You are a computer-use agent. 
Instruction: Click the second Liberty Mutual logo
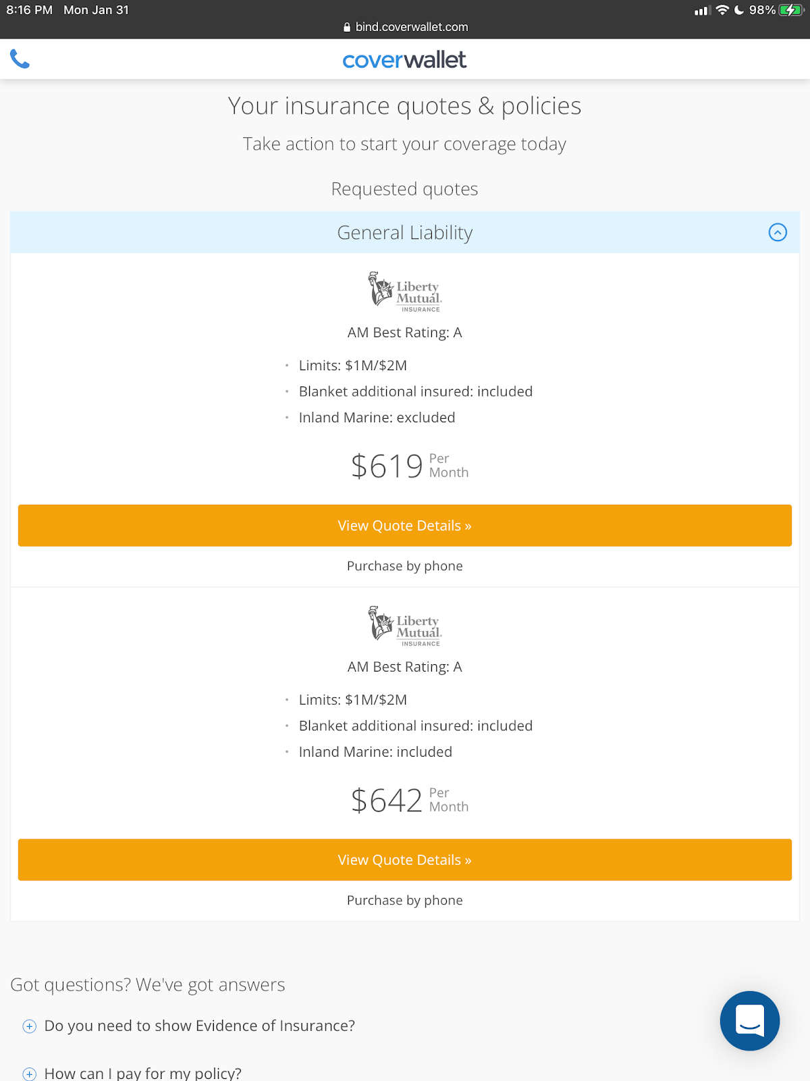[405, 626]
